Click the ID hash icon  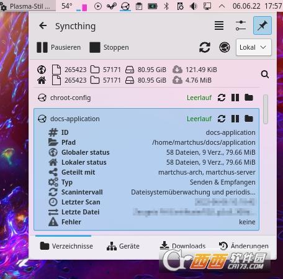tap(53, 132)
